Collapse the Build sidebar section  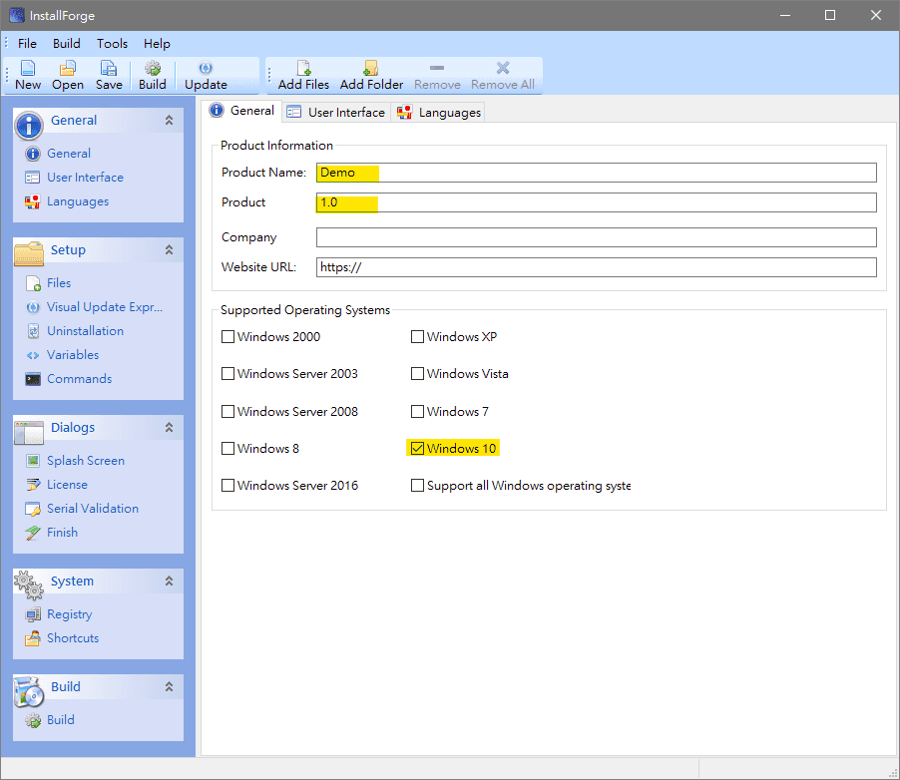[x=169, y=686]
